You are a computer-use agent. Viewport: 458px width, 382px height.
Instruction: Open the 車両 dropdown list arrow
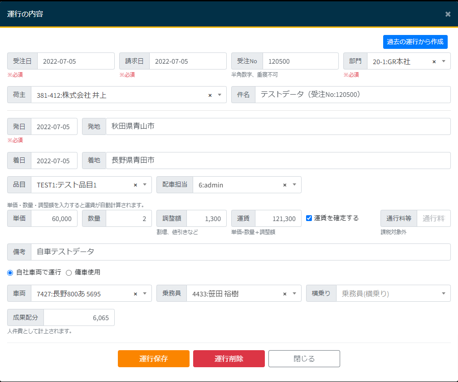click(x=145, y=294)
